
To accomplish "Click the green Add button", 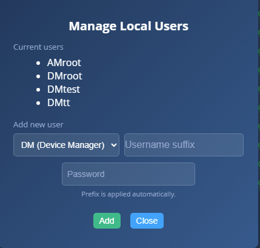I will pos(107,221).
